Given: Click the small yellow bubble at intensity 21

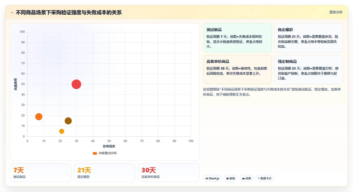Looking at the screenshot, I should pyautogui.click(x=62, y=131).
